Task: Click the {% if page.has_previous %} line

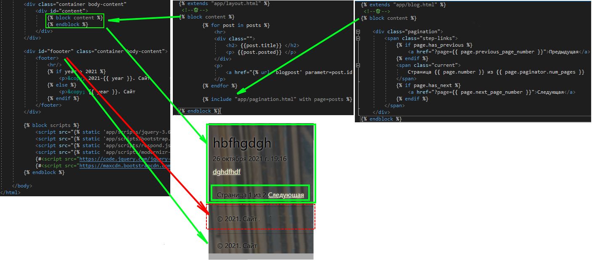Action: click(434, 45)
